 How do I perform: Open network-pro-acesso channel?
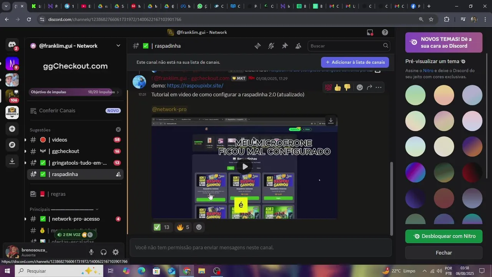click(75, 219)
